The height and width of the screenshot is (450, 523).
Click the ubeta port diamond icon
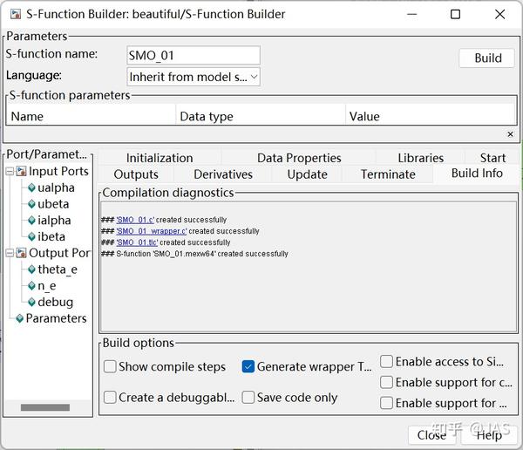tap(31, 204)
